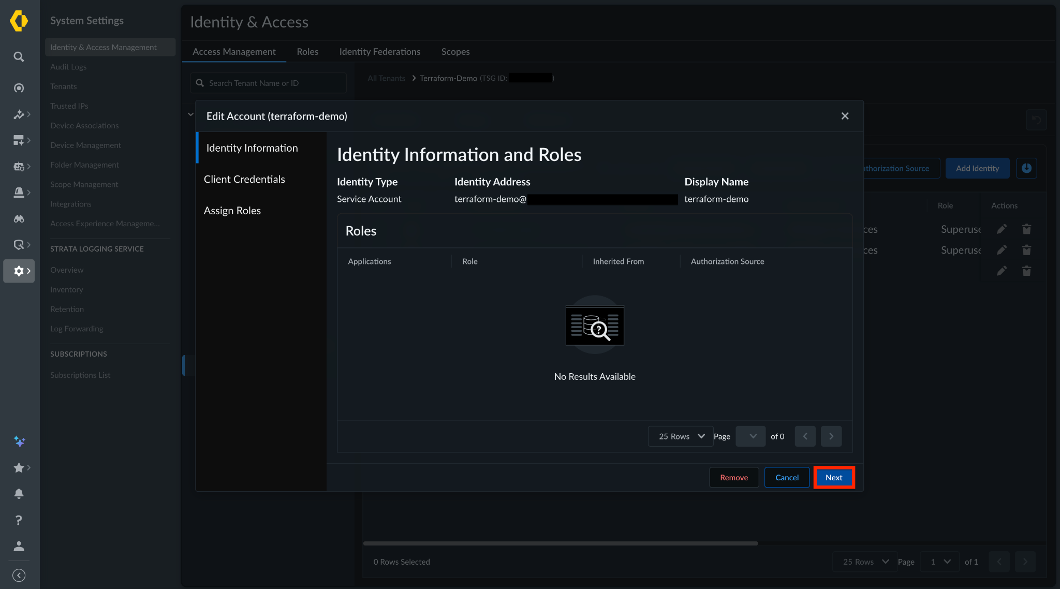Open Device Management in sidebar
Image resolution: width=1060 pixels, height=589 pixels.
click(x=85, y=145)
